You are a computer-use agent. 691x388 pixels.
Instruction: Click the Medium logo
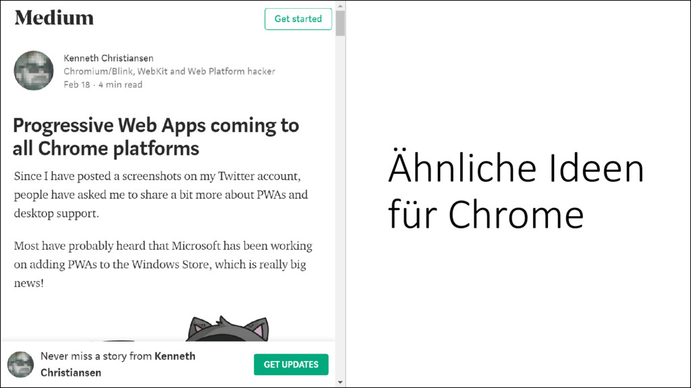(54, 18)
